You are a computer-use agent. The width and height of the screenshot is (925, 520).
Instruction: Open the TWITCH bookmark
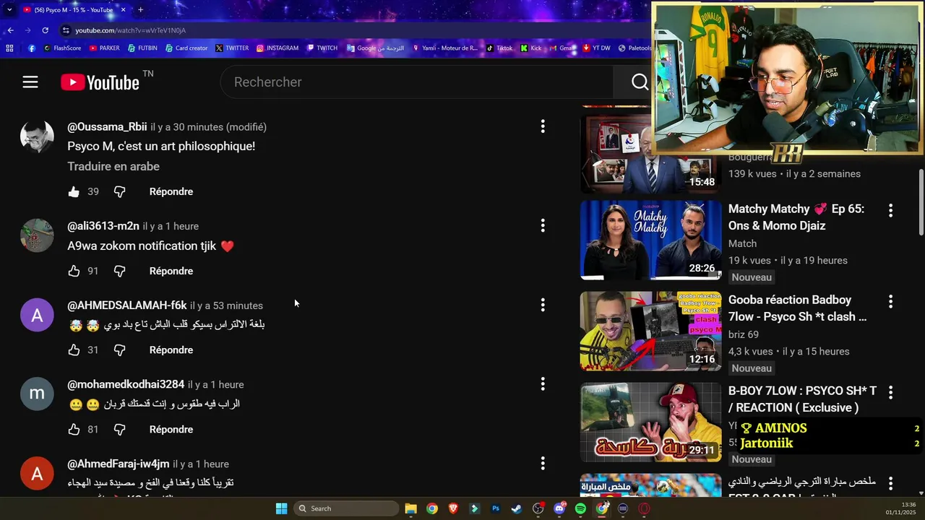coord(322,48)
